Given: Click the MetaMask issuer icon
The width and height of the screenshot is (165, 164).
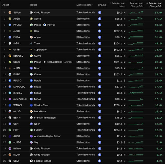Looking at the screenshot, I should point(31,111).
